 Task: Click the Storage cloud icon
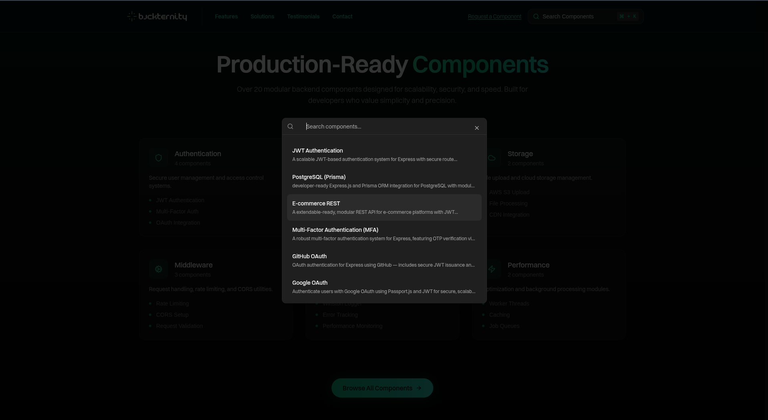pos(492,158)
